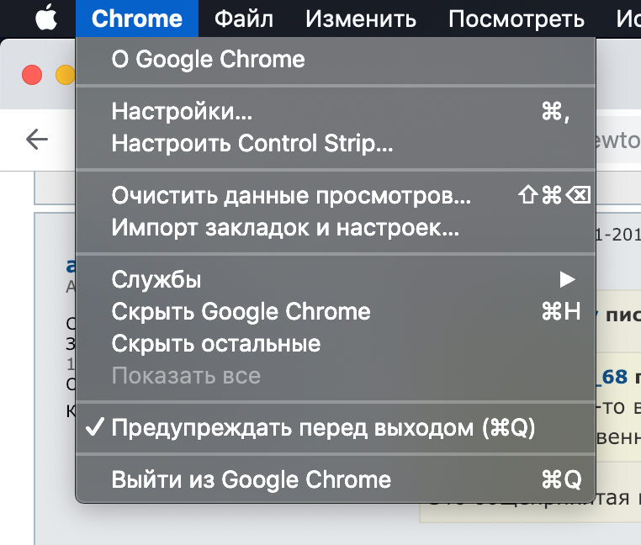Select О Google Chrome
Screen dimensions: 641x545
pos(335,60)
